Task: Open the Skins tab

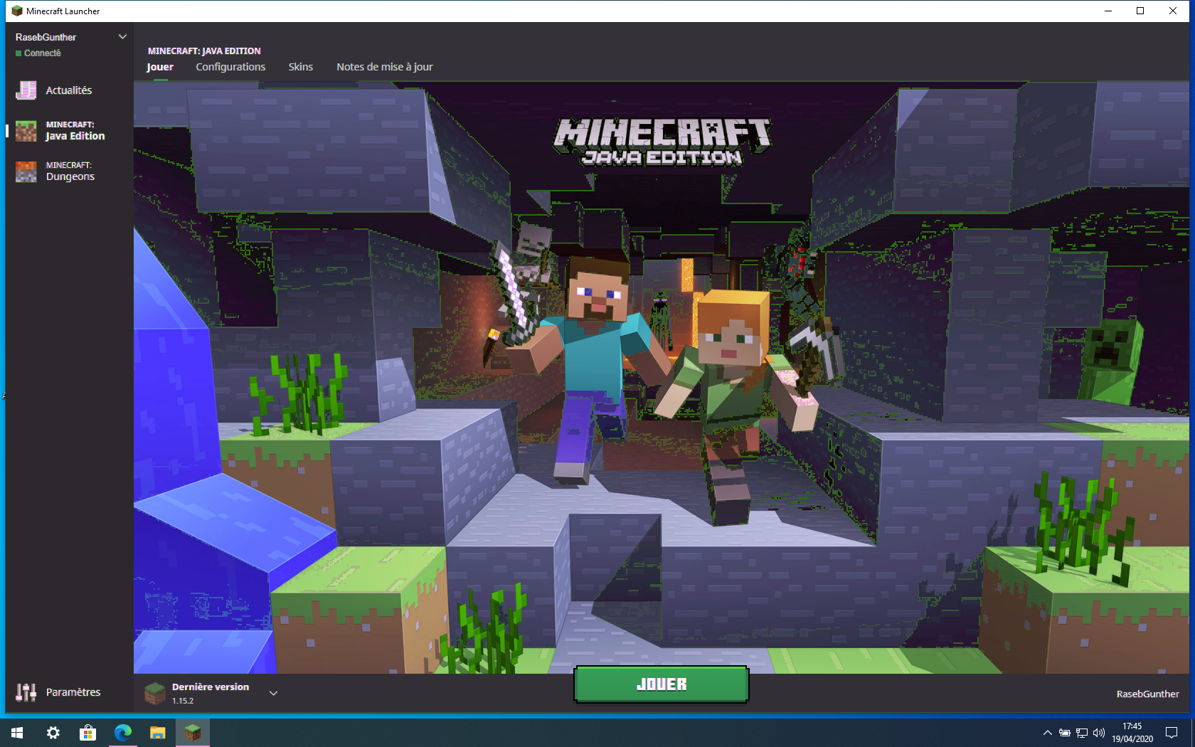Action: [301, 67]
